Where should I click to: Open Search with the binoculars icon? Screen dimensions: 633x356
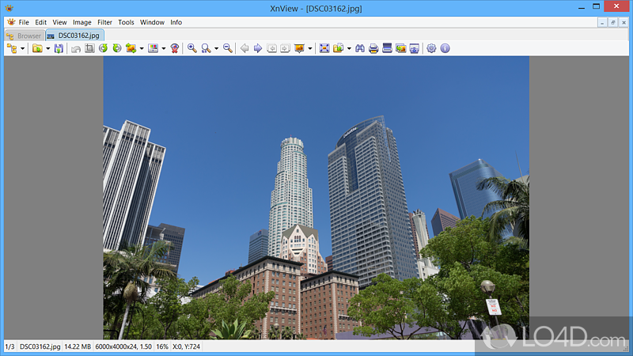[359, 48]
